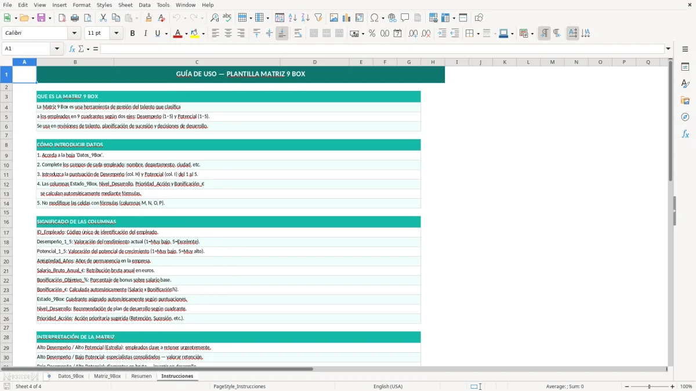Open the sidebar Navigator panel
The width and height of the screenshot is (696, 391).
[x=685, y=117]
